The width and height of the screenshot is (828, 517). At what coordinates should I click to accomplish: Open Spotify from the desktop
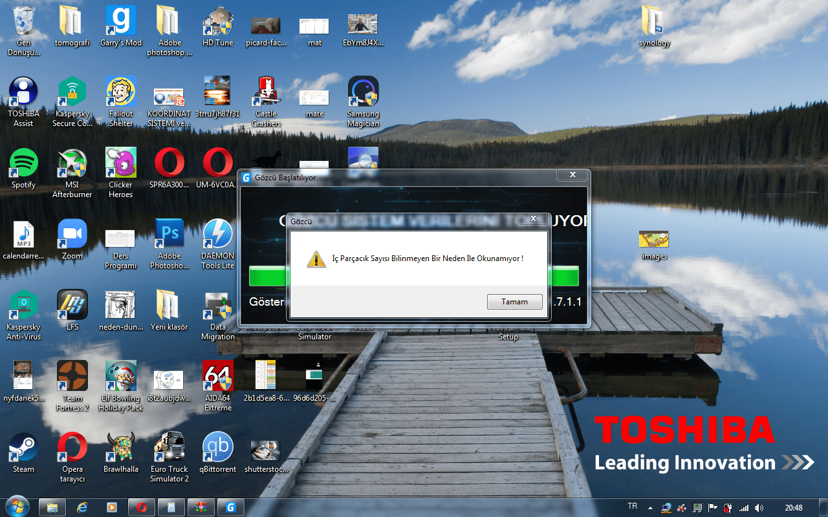(x=24, y=169)
